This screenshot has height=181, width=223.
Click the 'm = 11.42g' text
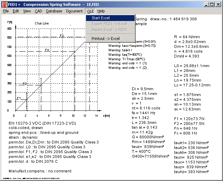142,132
